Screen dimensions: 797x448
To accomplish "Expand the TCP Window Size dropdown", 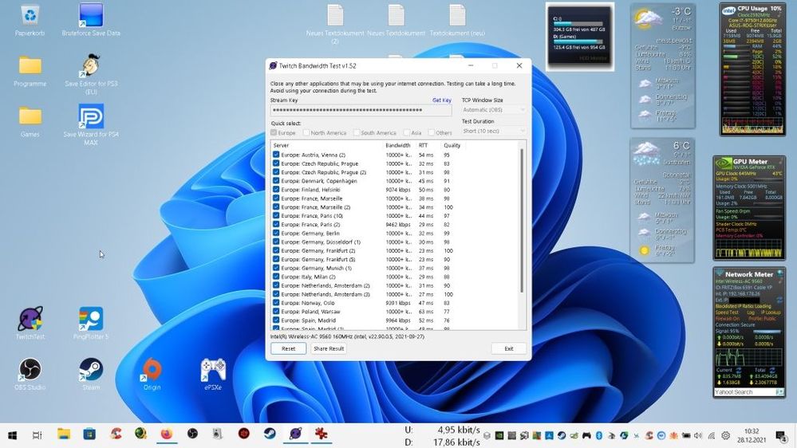I will click(x=494, y=110).
